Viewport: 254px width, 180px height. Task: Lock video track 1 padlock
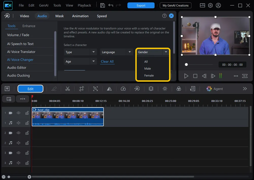click(27, 113)
